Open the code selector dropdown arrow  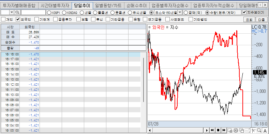(12, 12)
